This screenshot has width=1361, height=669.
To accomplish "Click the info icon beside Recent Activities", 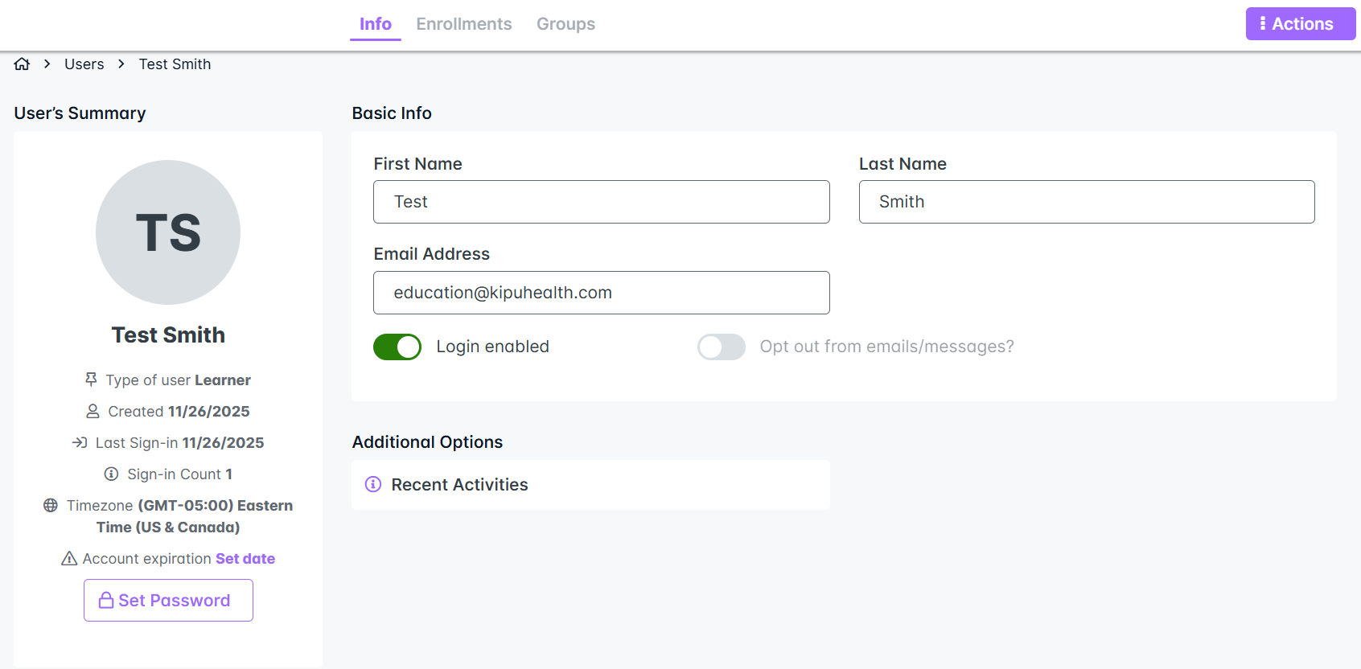I will [x=373, y=484].
